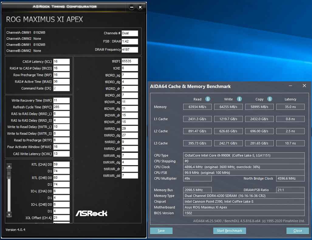
Task: Click the Row Precharge Time (tRP) field
Action: 61,75
